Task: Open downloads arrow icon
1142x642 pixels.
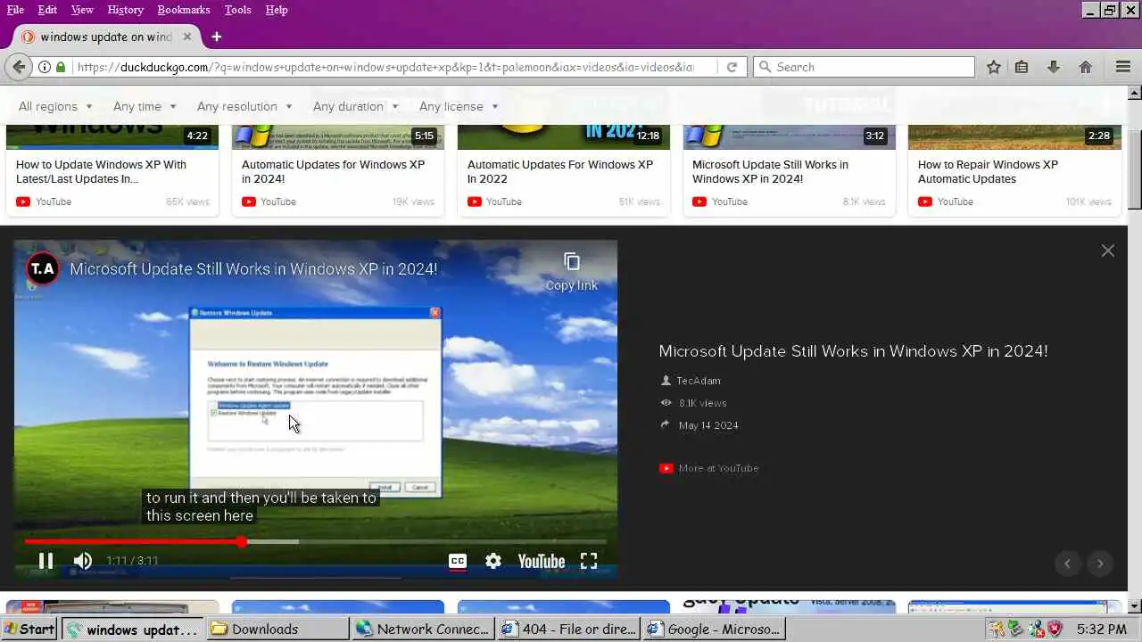Action: tap(1054, 67)
